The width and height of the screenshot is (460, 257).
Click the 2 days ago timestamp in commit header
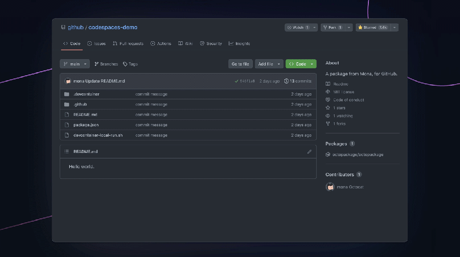270,81
